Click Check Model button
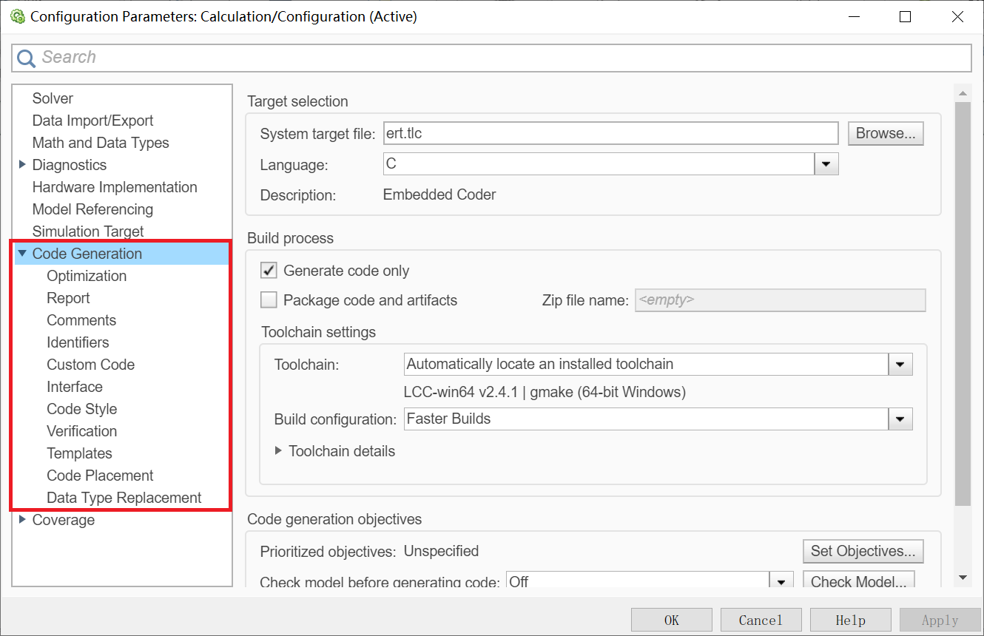The image size is (984, 636). 858,581
